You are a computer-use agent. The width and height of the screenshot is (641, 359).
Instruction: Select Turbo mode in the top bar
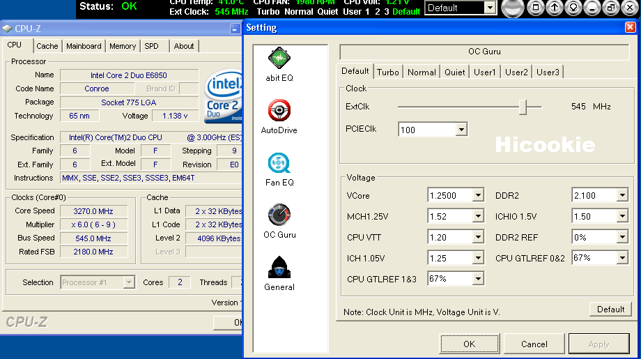click(268, 11)
